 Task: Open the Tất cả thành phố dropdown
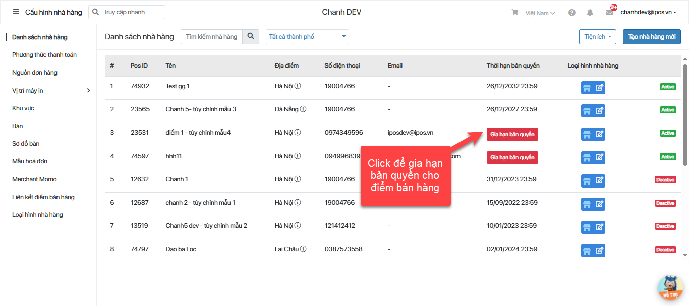[307, 37]
